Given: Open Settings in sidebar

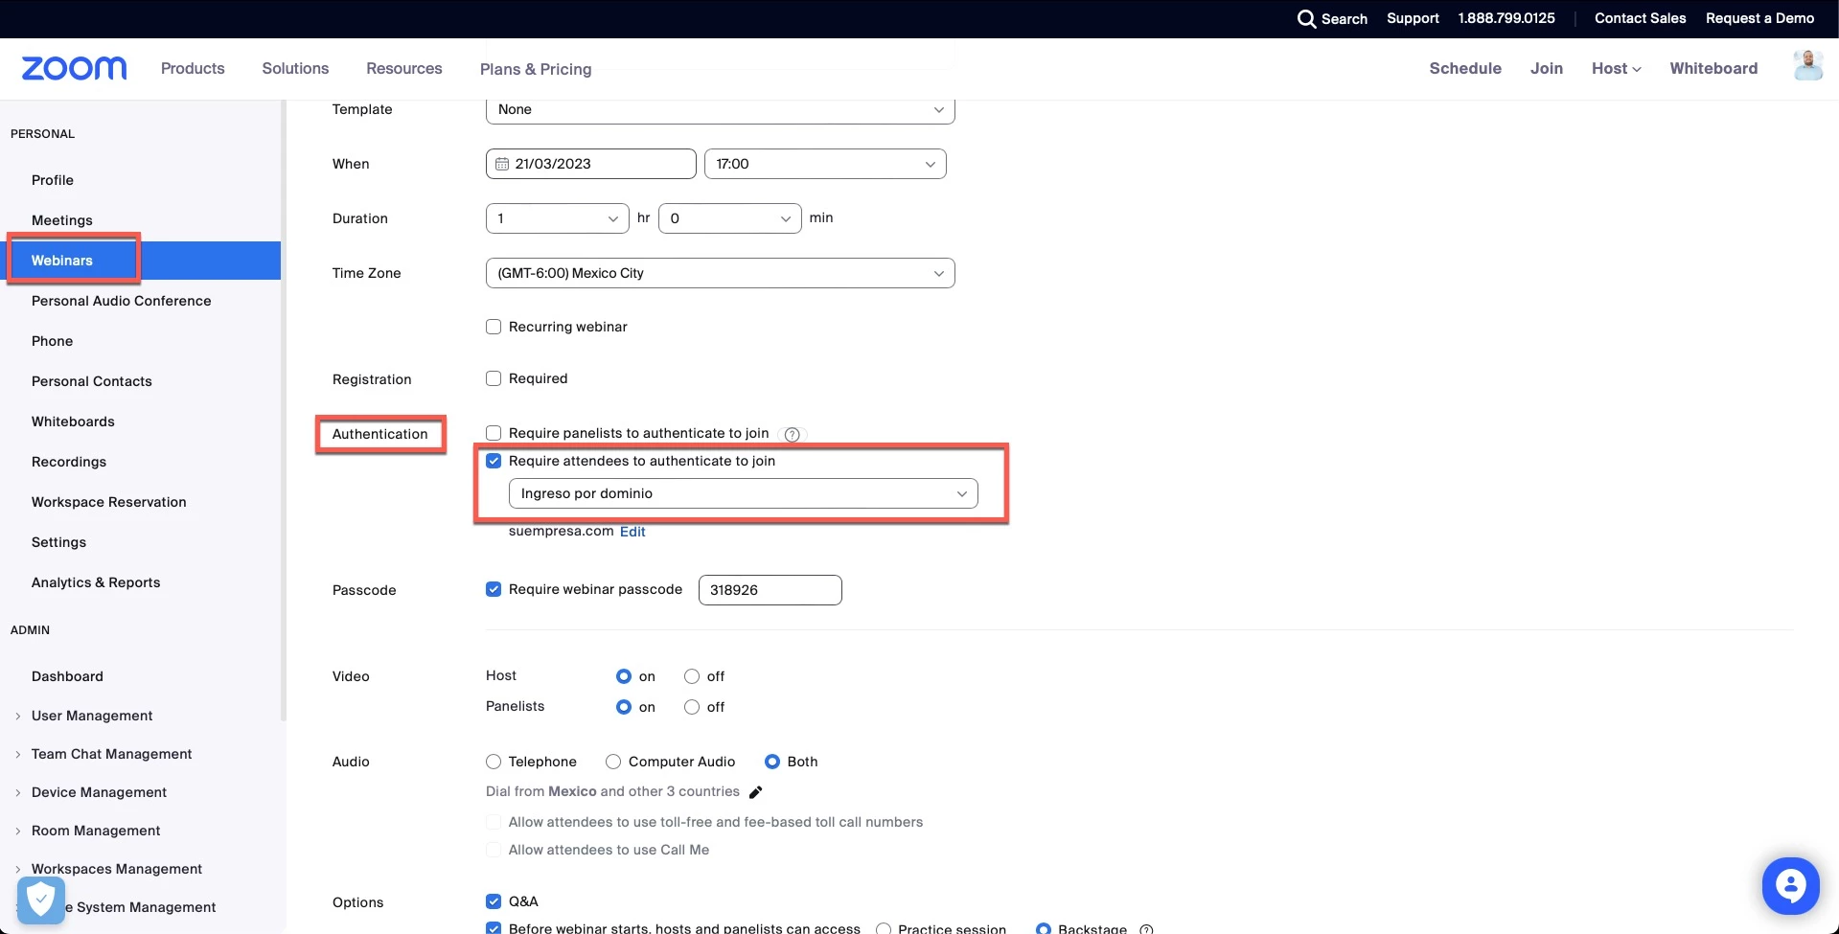Looking at the screenshot, I should click(58, 542).
